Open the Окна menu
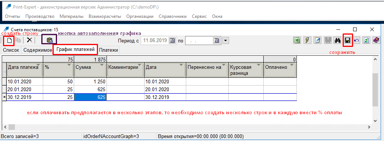 (x=217, y=16)
